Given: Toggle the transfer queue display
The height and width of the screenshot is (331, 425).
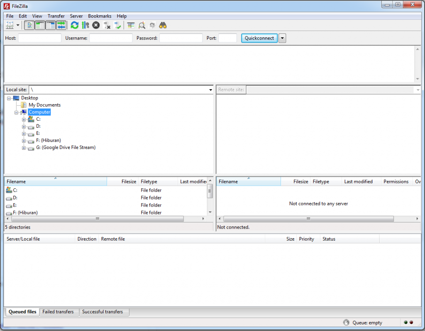Looking at the screenshot, I should tap(61, 25).
